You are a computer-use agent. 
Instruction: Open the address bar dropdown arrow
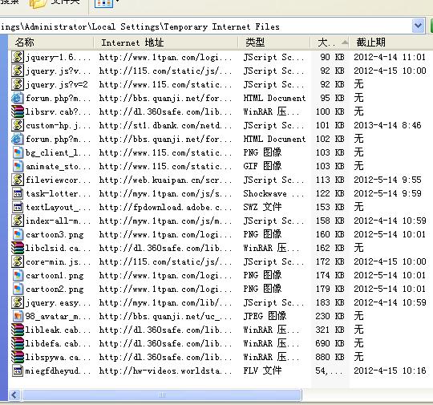pos(418,26)
